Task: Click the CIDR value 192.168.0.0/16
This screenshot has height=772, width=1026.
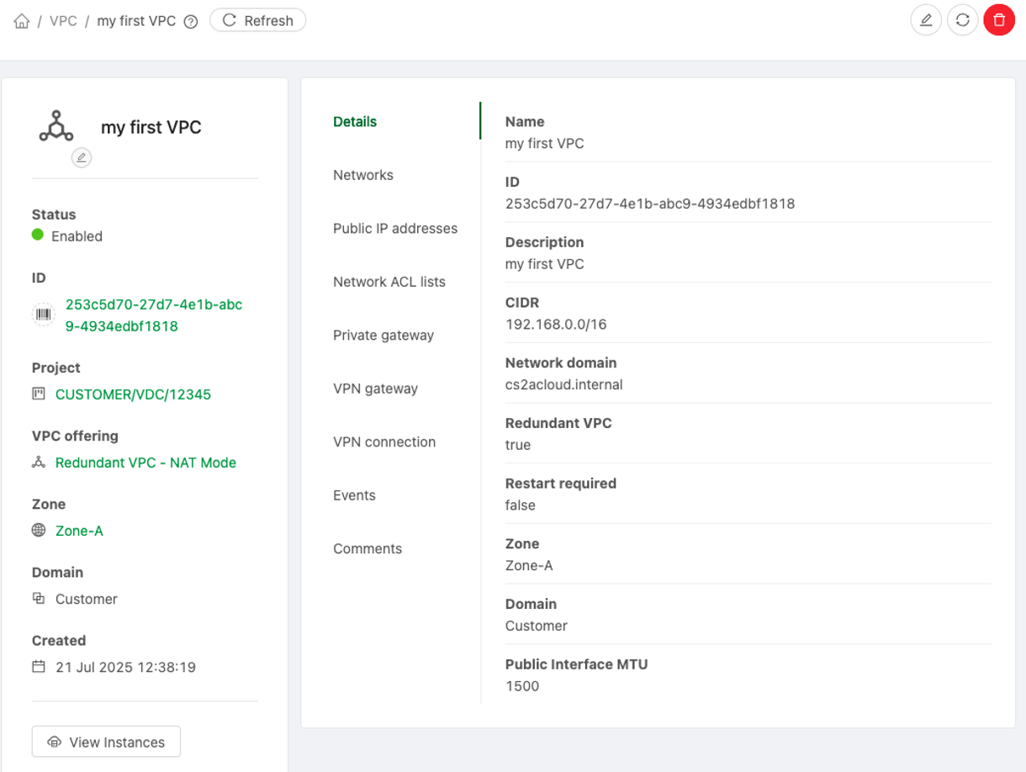Action: pos(556,325)
